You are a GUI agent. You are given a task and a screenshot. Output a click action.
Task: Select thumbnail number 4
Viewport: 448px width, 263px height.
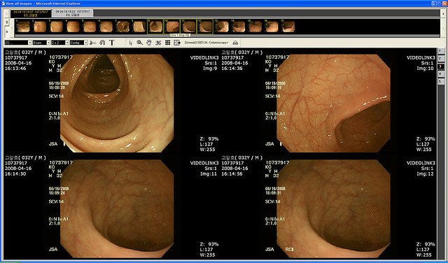[73, 27]
